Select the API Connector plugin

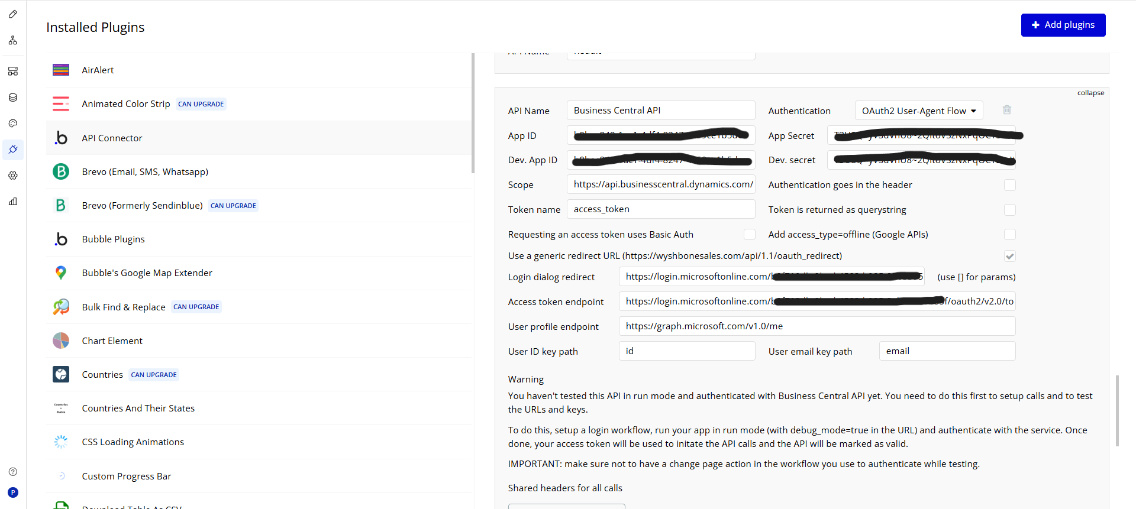pyautogui.click(x=259, y=138)
